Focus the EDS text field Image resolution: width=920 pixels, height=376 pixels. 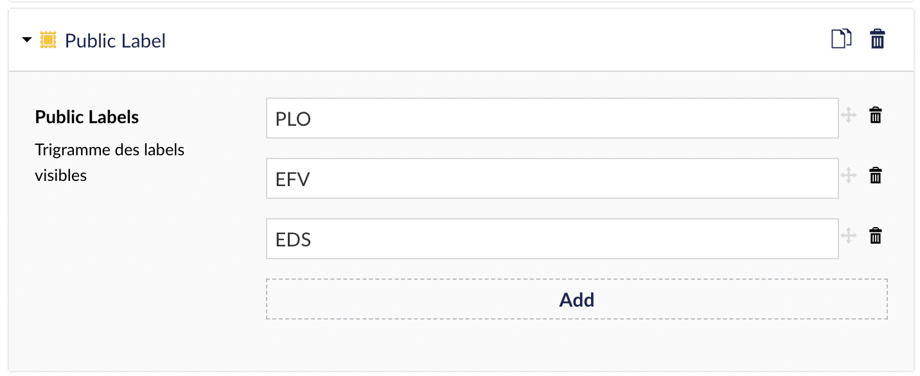click(x=553, y=239)
